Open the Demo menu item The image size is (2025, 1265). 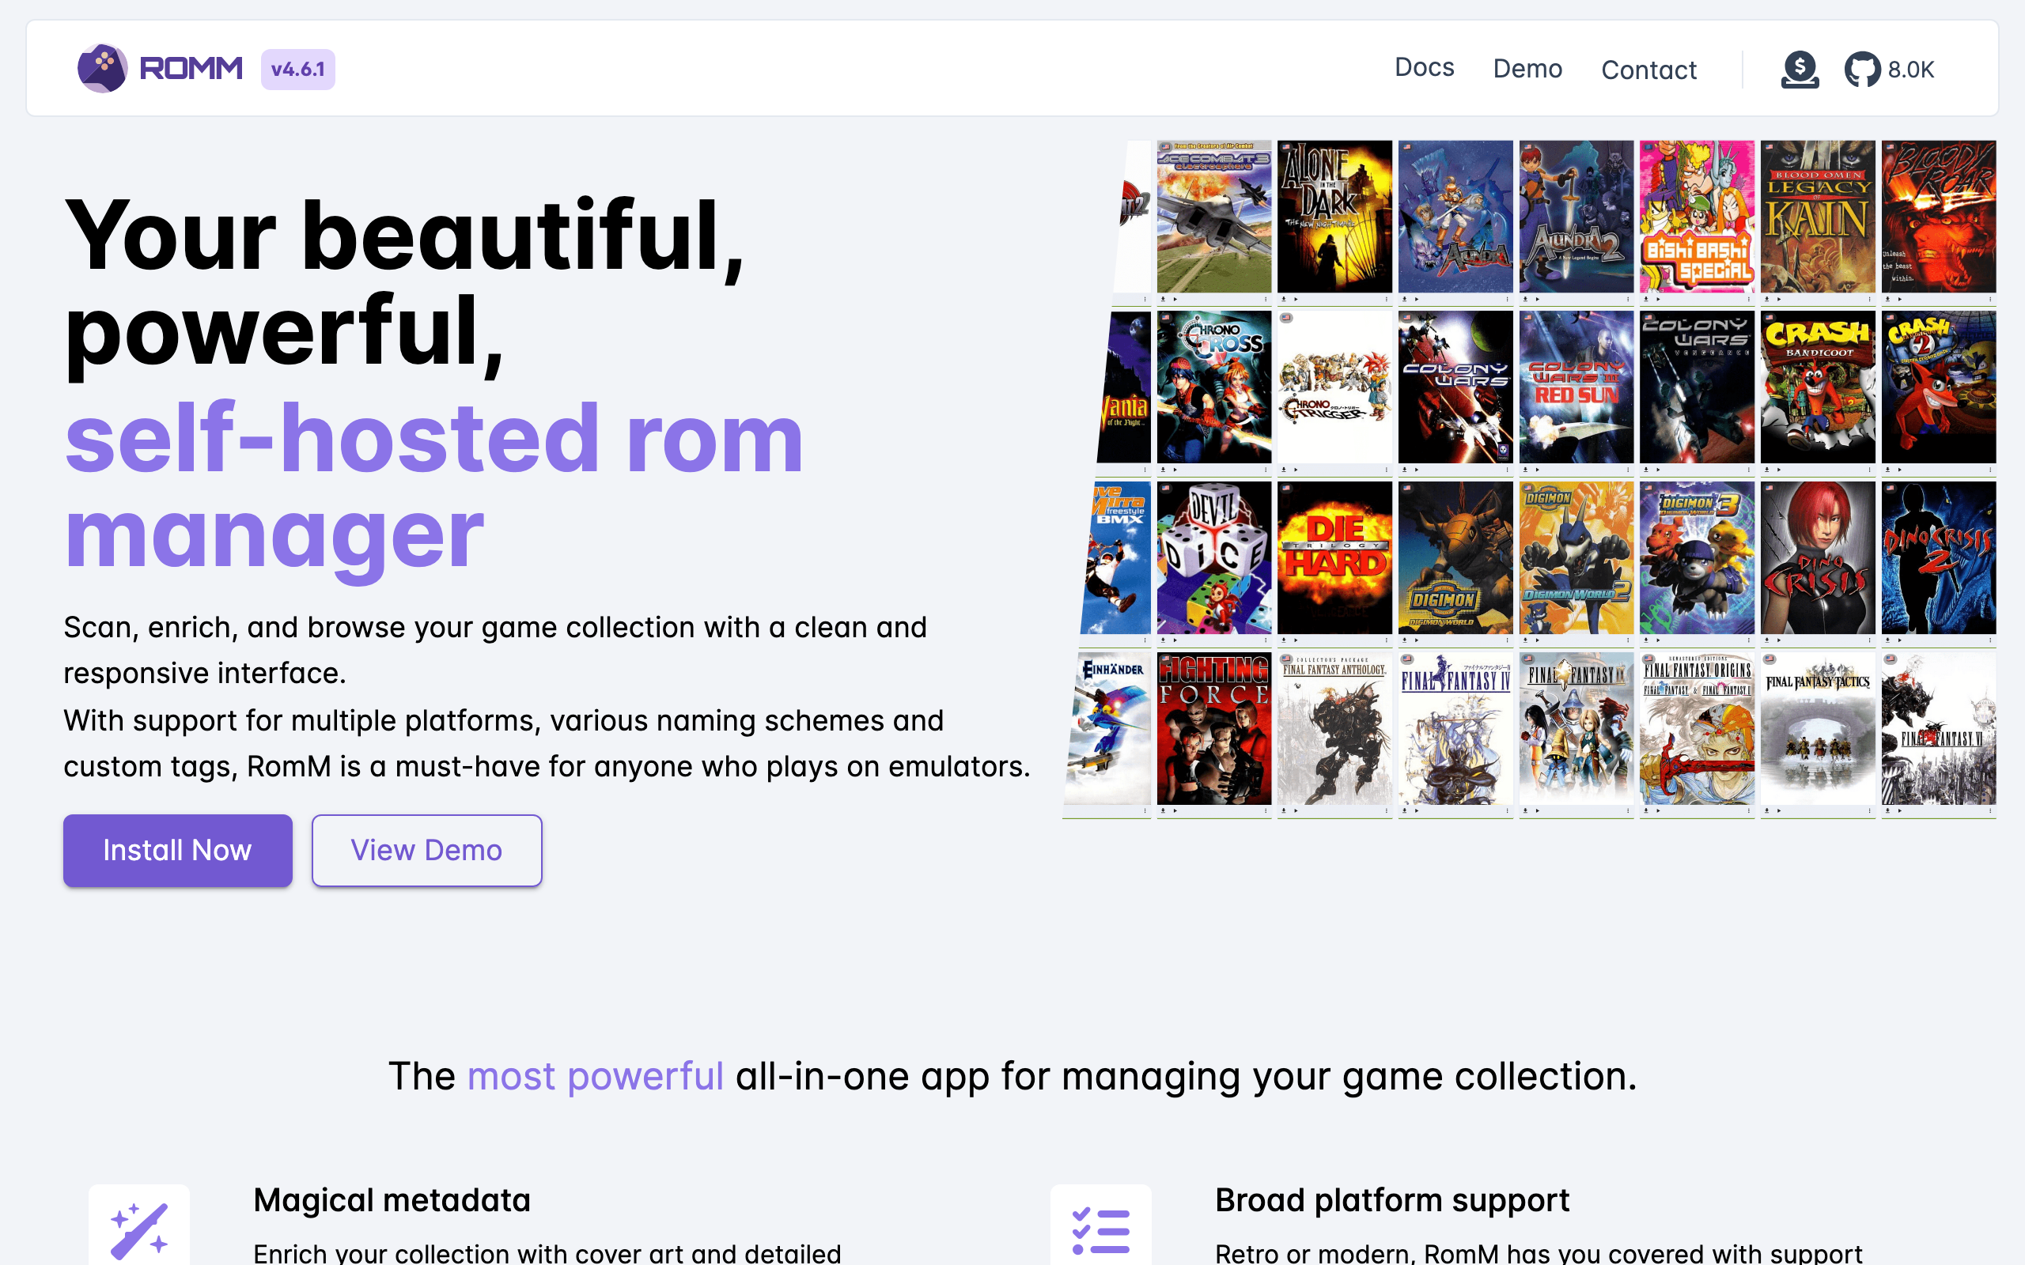tap(1527, 69)
